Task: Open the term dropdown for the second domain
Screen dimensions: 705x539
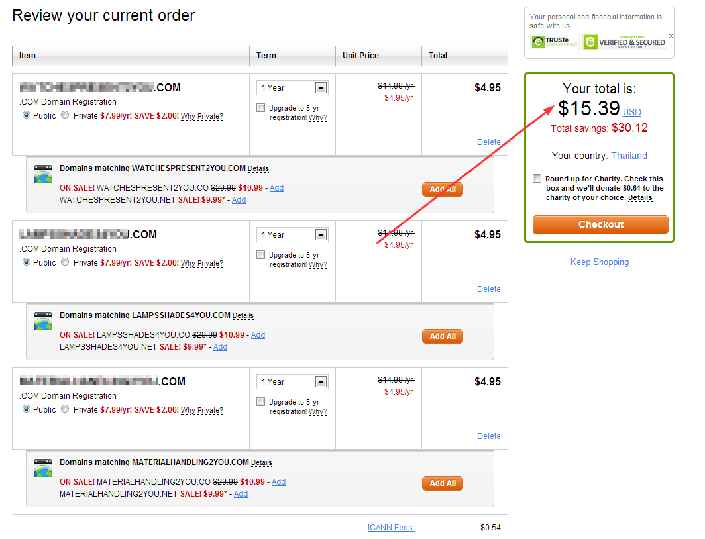Action: [321, 235]
